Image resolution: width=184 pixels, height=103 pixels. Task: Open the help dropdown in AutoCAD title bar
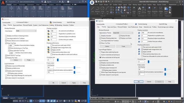(x=70, y=2)
